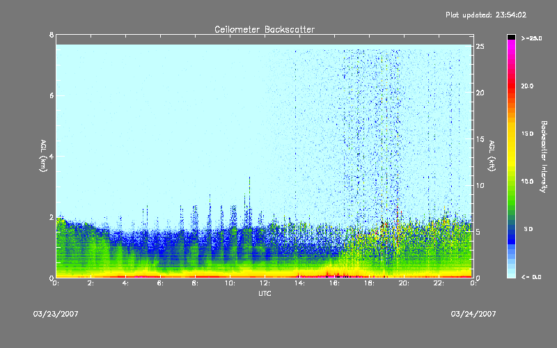Click the '2' tick on the km axis

click(x=52, y=217)
